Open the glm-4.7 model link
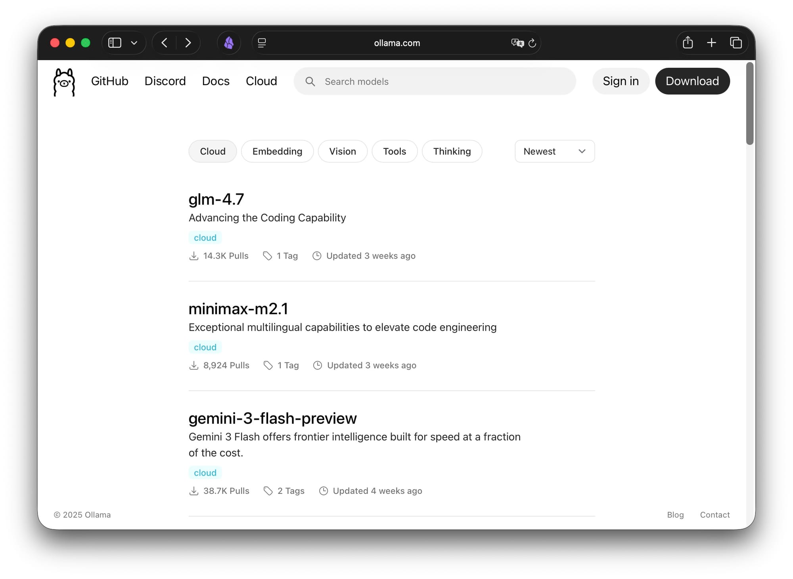The width and height of the screenshot is (793, 579). [216, 199]
